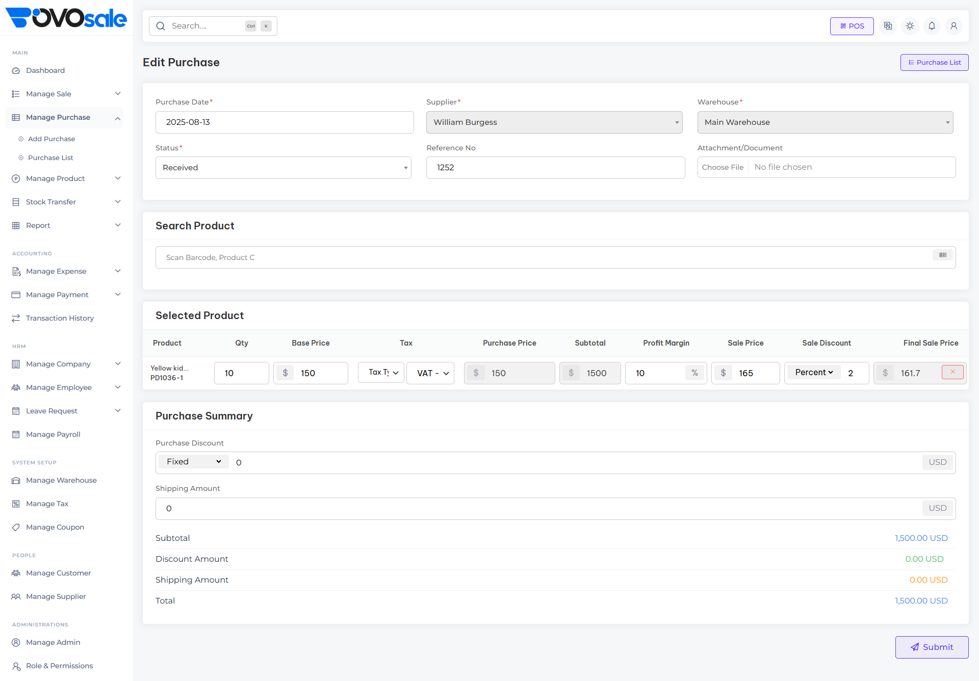This screenshot has width=979, height=681.
Task: Open user profile icon
Action: [x=954, y=26]
